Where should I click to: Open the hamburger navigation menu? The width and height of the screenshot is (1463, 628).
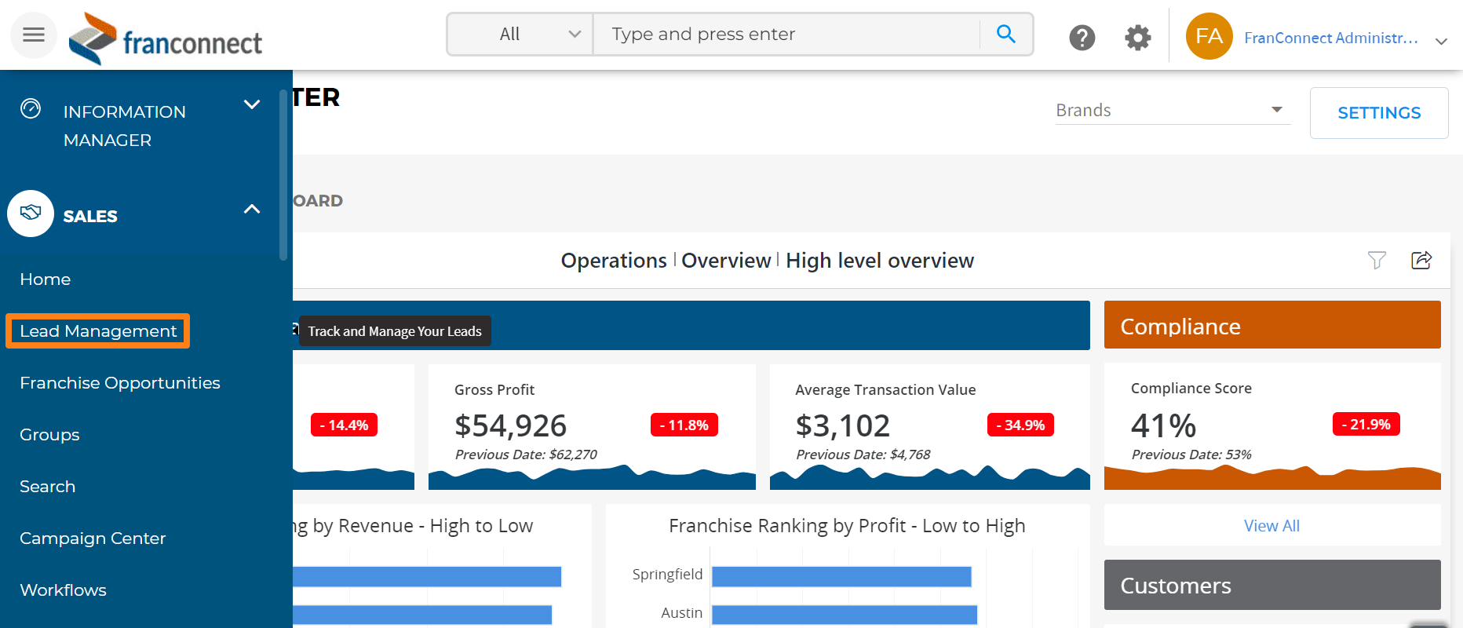click(x=33, y=35)
